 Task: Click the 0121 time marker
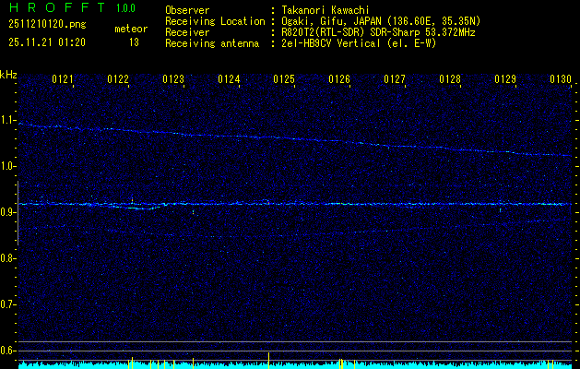pos(63,80)
